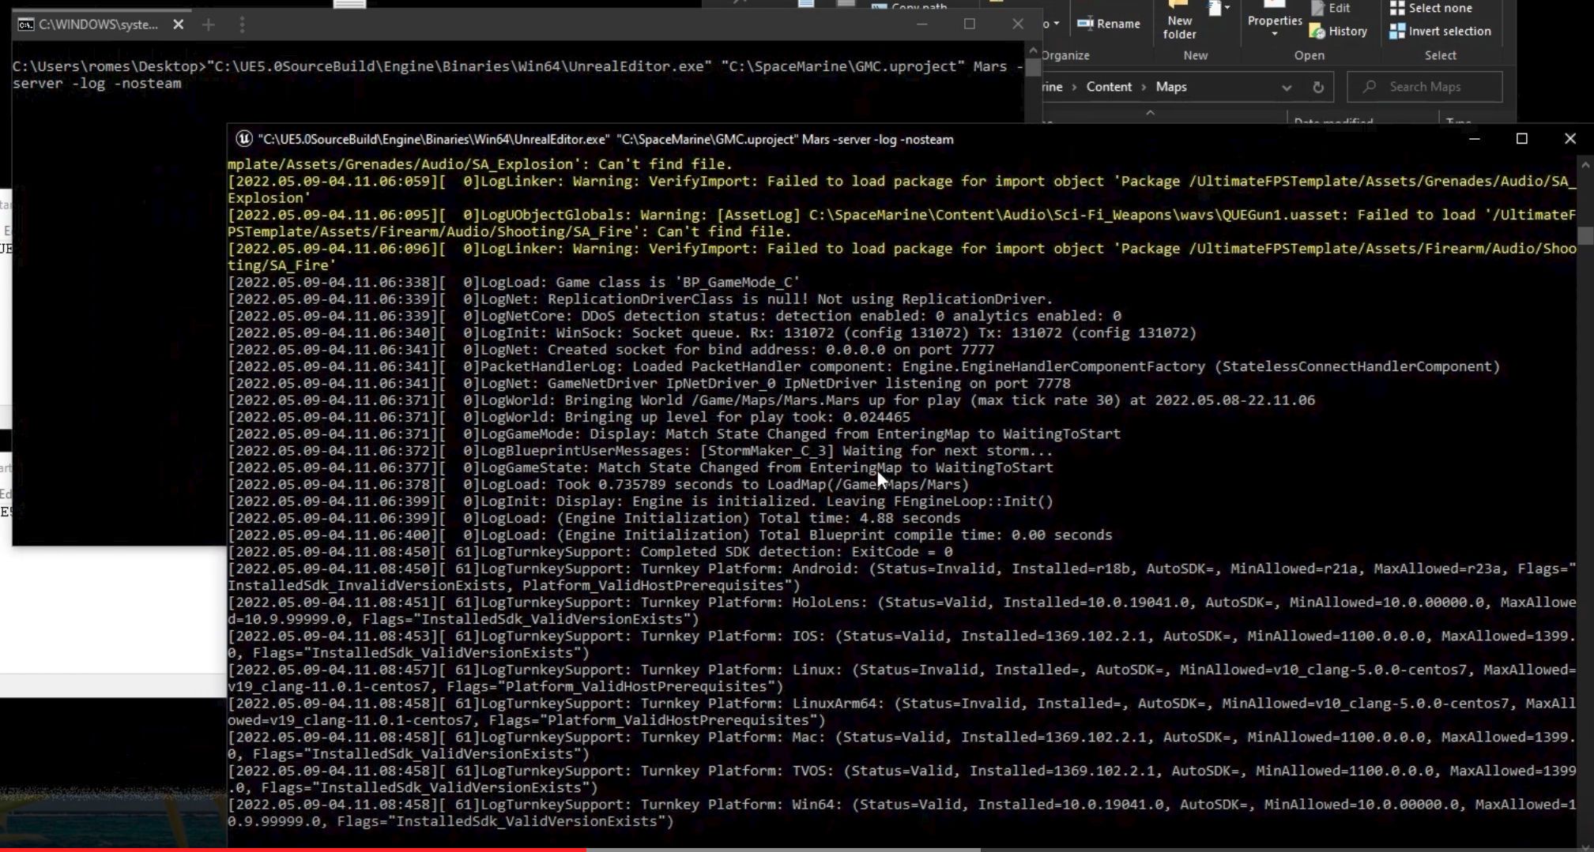This screenshot has width=1594, height=852.
Task: Click the line "Total Blueprint compile time: 0.00 seconds"
Action: 670,535
